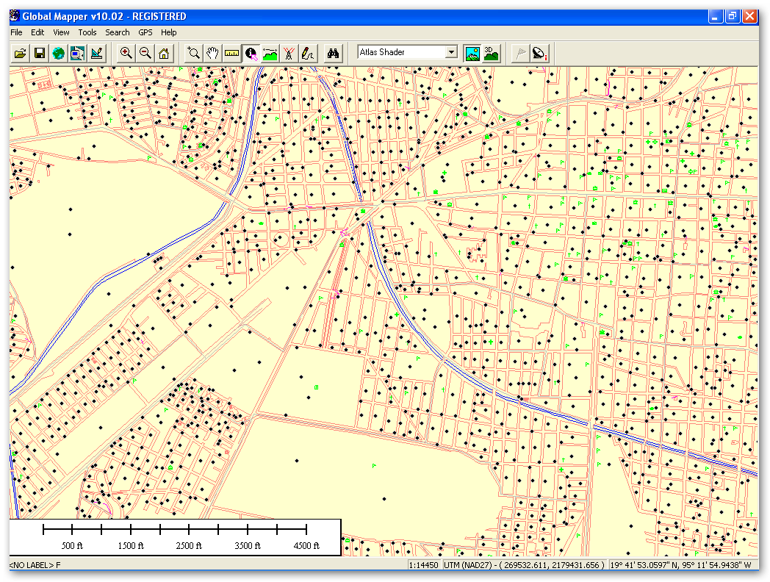This screenshot has height=582, width=770.
Task: Click the Home full view icon
Action: (x=164, y=53)
